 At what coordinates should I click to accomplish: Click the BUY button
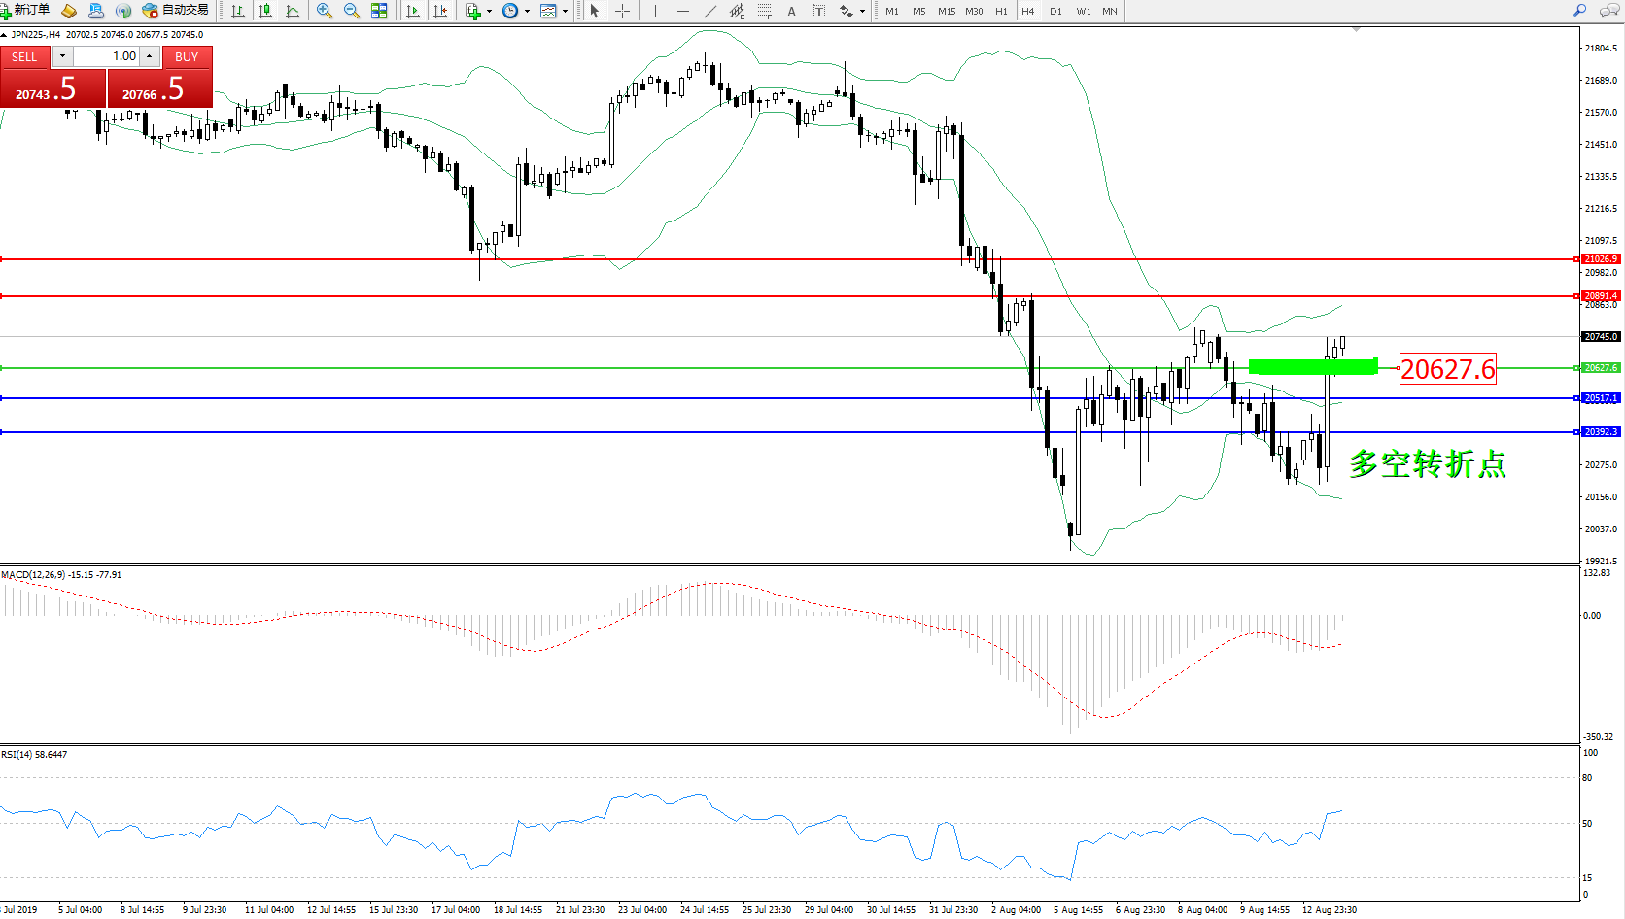tap(187, 57)
